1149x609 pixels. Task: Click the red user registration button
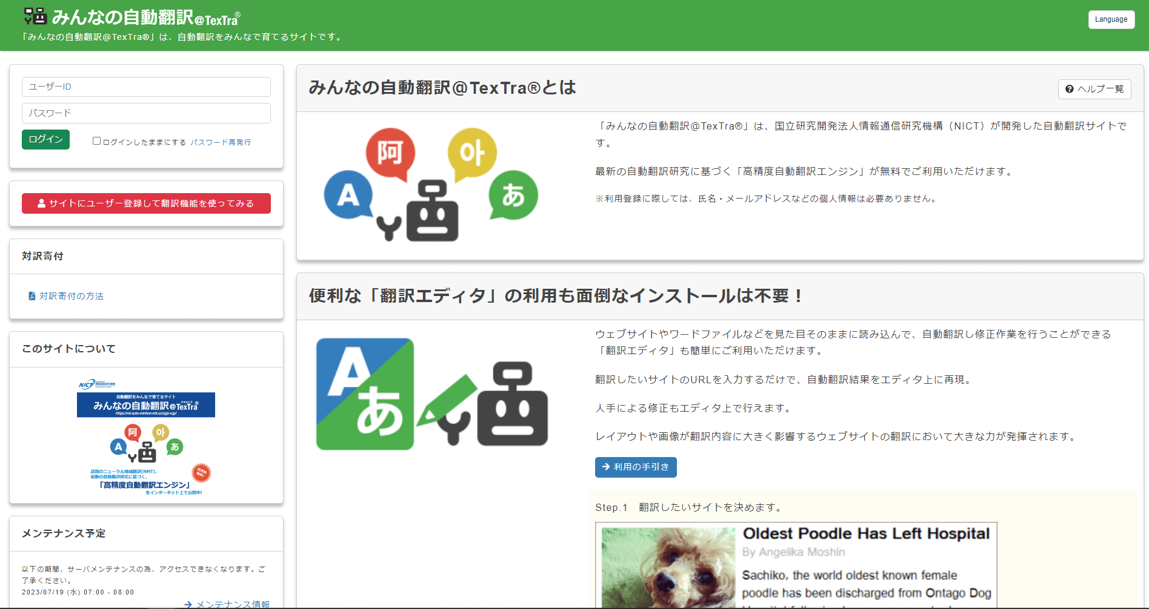[x=146, y=203]
